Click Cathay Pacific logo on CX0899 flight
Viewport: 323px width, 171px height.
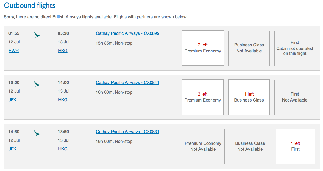coord(37,34)
